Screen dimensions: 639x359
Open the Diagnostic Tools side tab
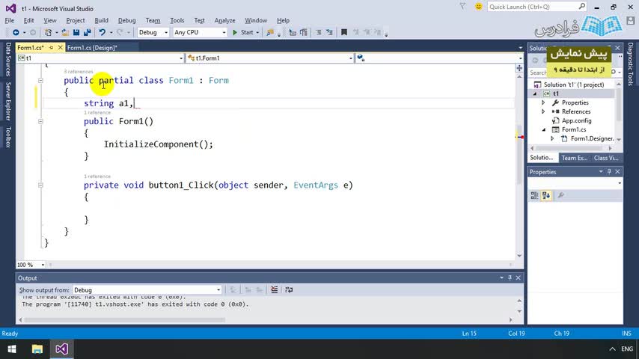click(631, 64)
